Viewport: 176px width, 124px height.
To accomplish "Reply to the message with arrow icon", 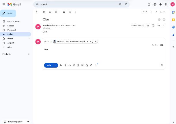I will point(158,25).
